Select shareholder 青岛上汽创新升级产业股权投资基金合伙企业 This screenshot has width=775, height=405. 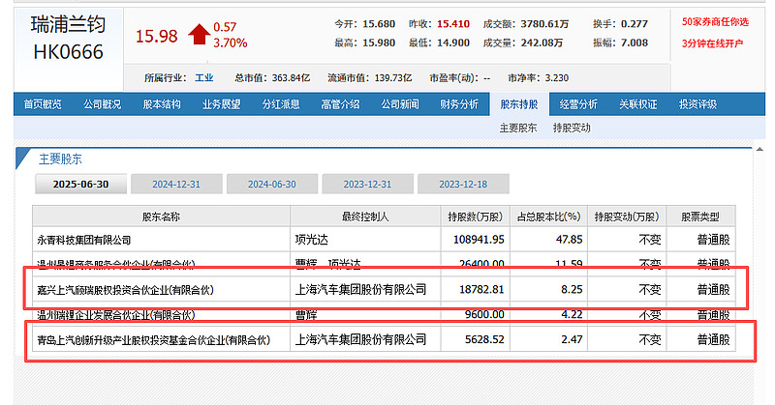click(154, 340)
